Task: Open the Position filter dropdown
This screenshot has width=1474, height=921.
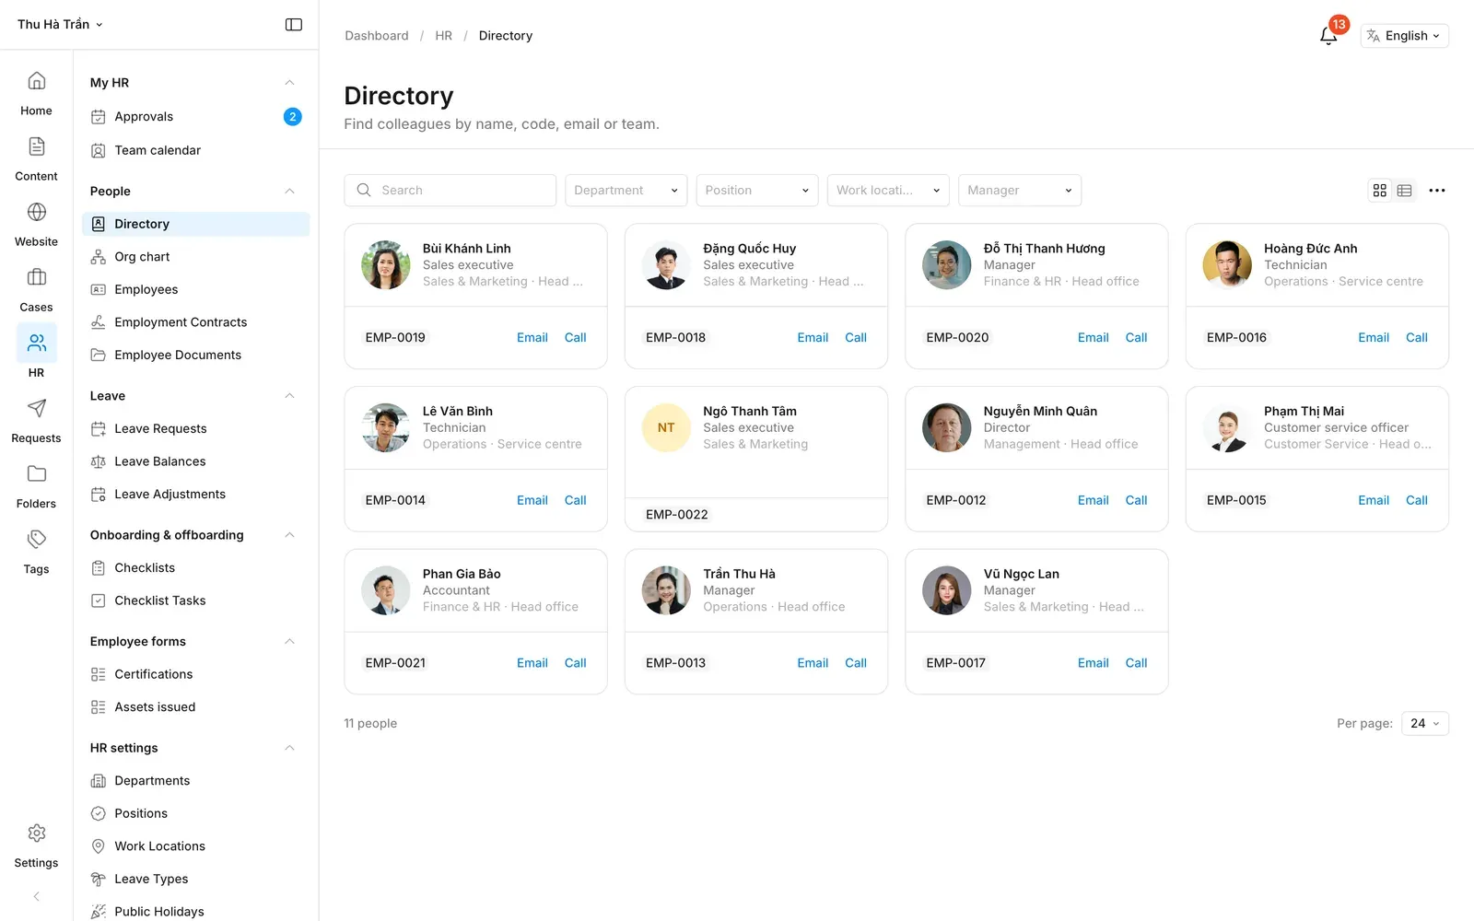Action: (757, 191)
